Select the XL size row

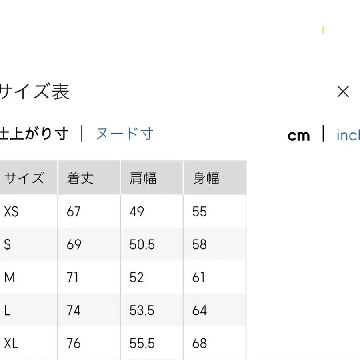[11, 343]
